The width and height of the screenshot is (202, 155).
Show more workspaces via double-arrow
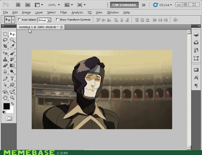point(143,5)
